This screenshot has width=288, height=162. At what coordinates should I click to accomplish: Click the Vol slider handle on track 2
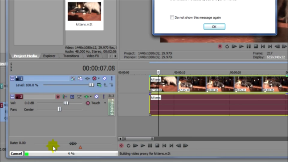coord(66,103)
